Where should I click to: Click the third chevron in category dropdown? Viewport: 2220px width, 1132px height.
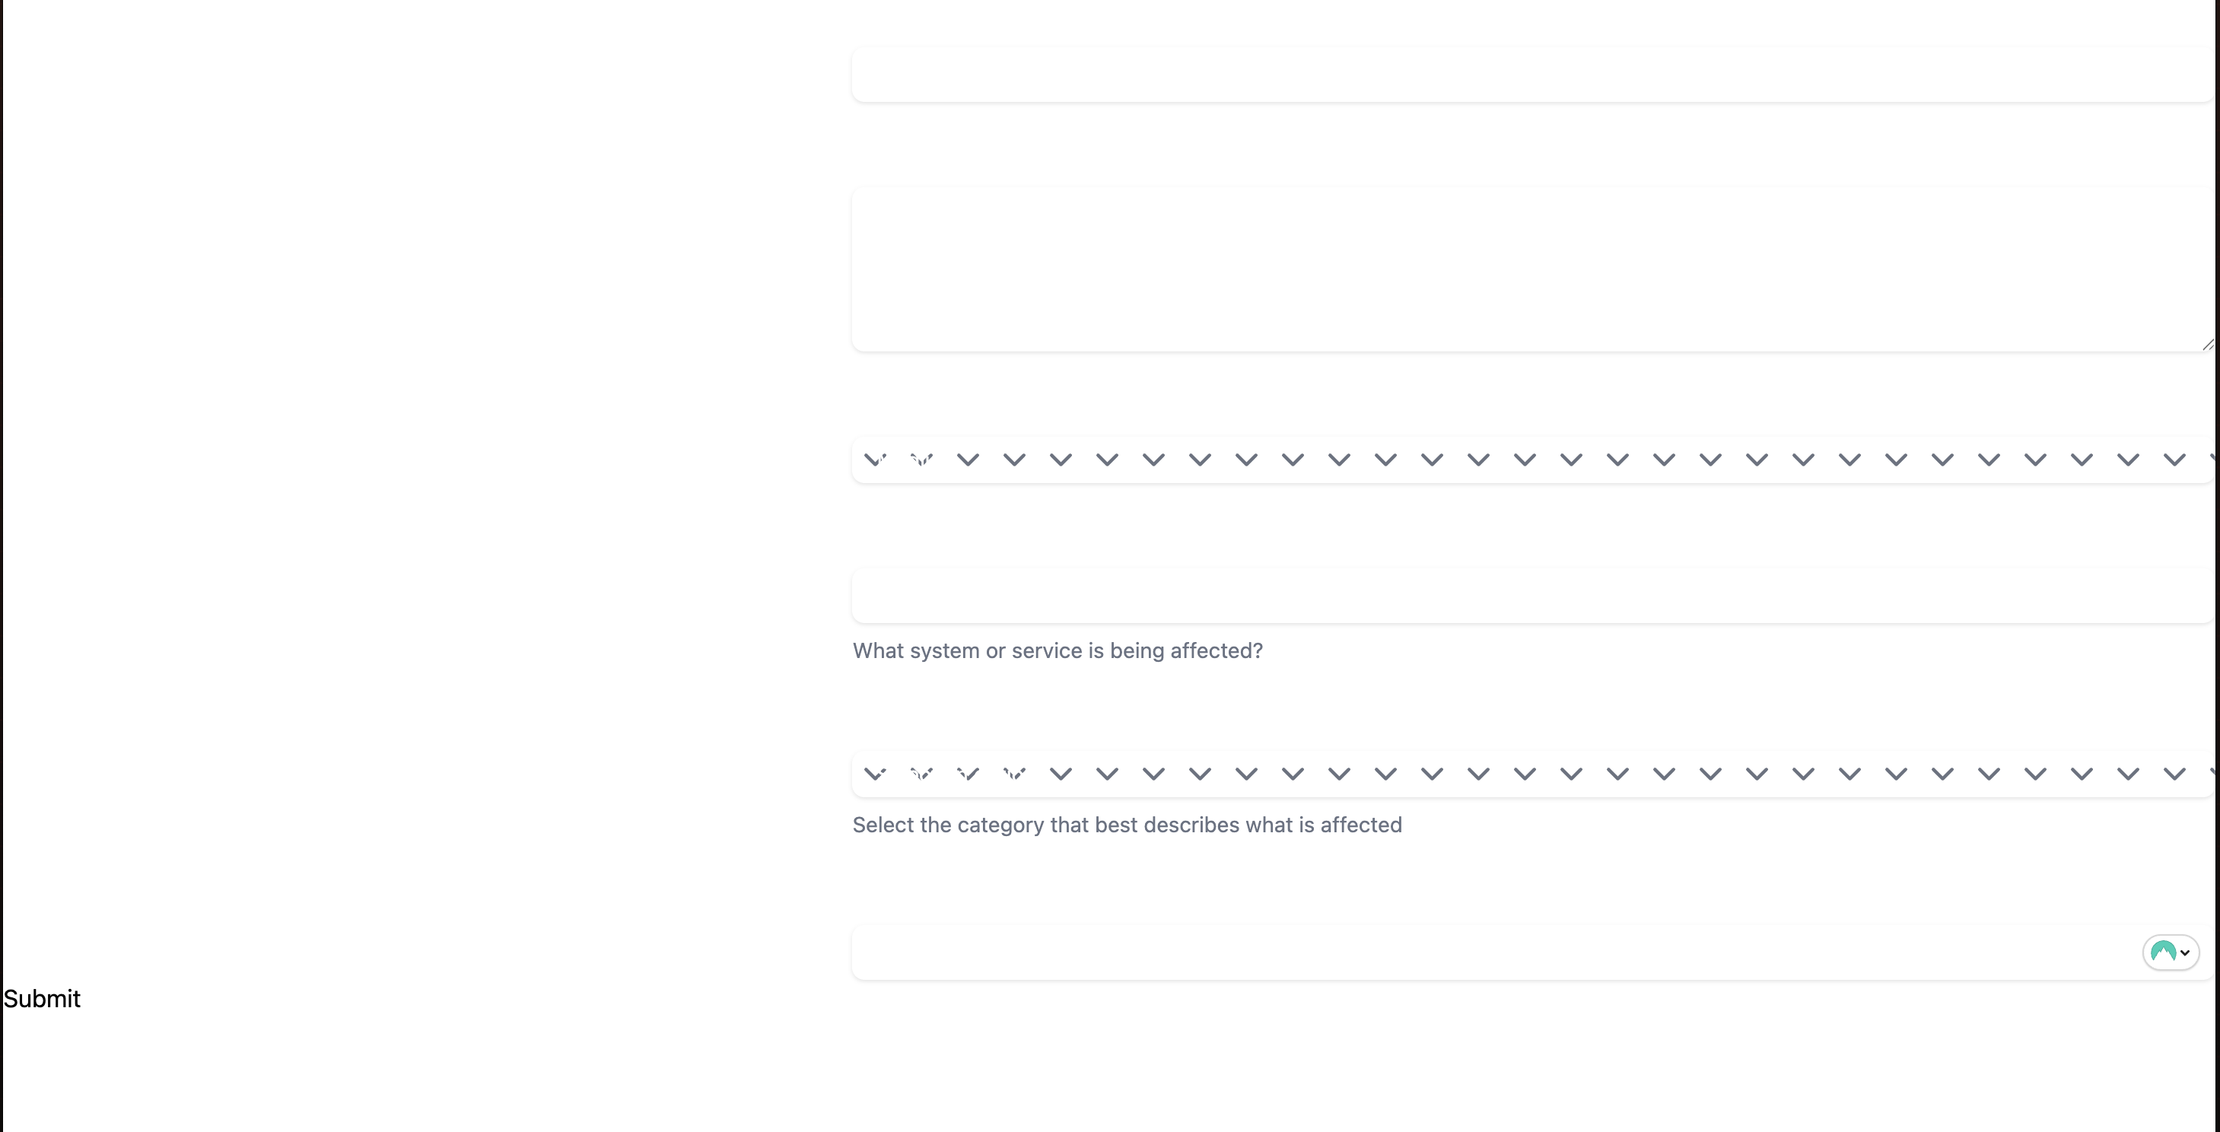968,774
